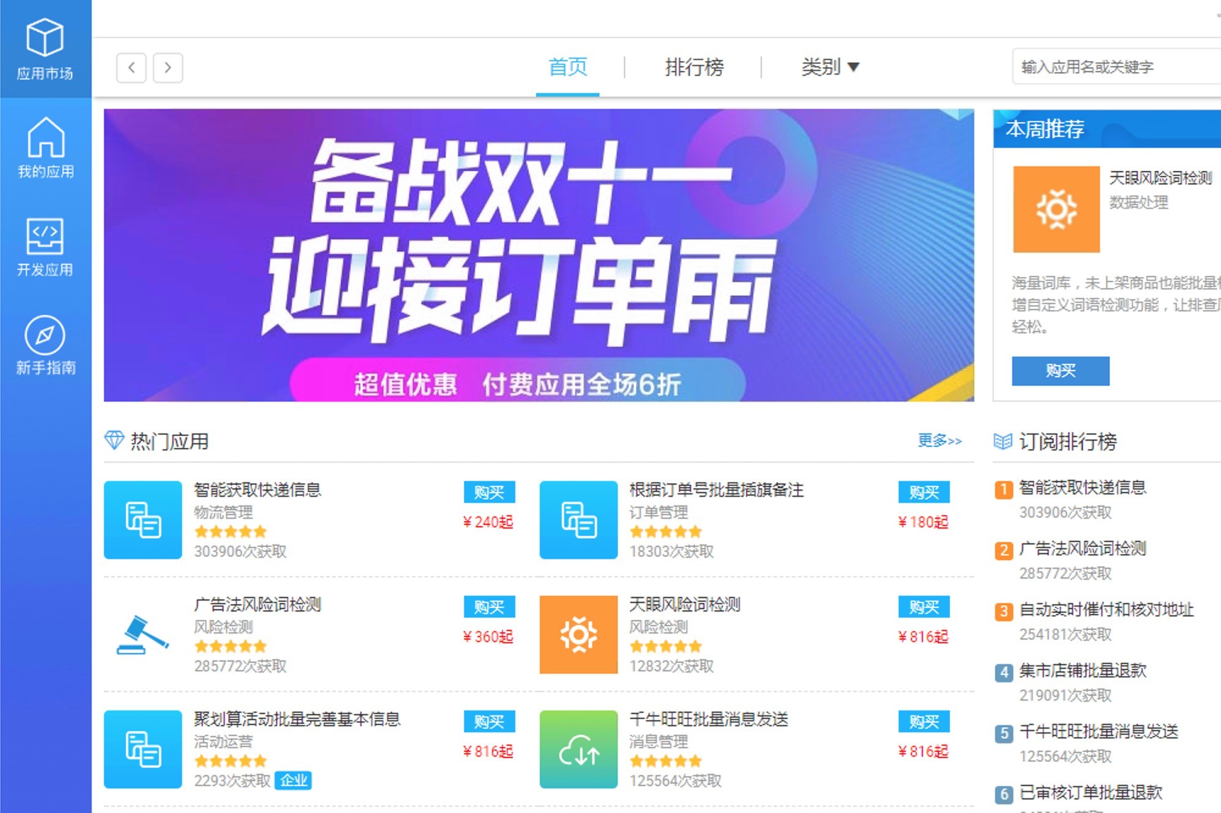Click the forward navigation arrow button
Image resolution: width=1221 pixels, height=813 pixels.
(168, 67)
